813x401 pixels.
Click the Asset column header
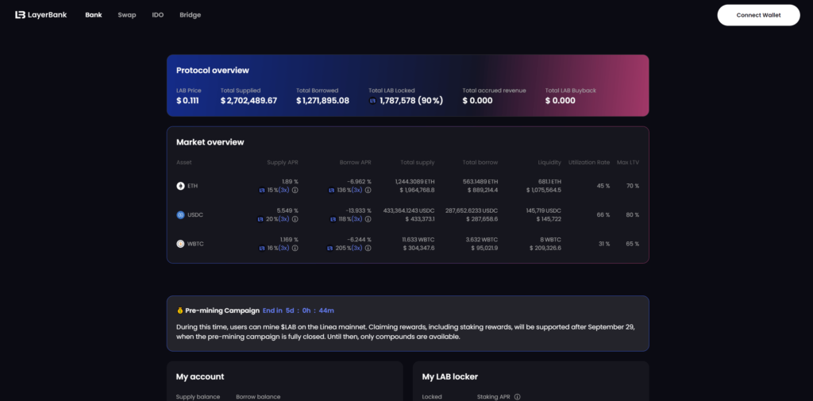[x=184, y=162]
